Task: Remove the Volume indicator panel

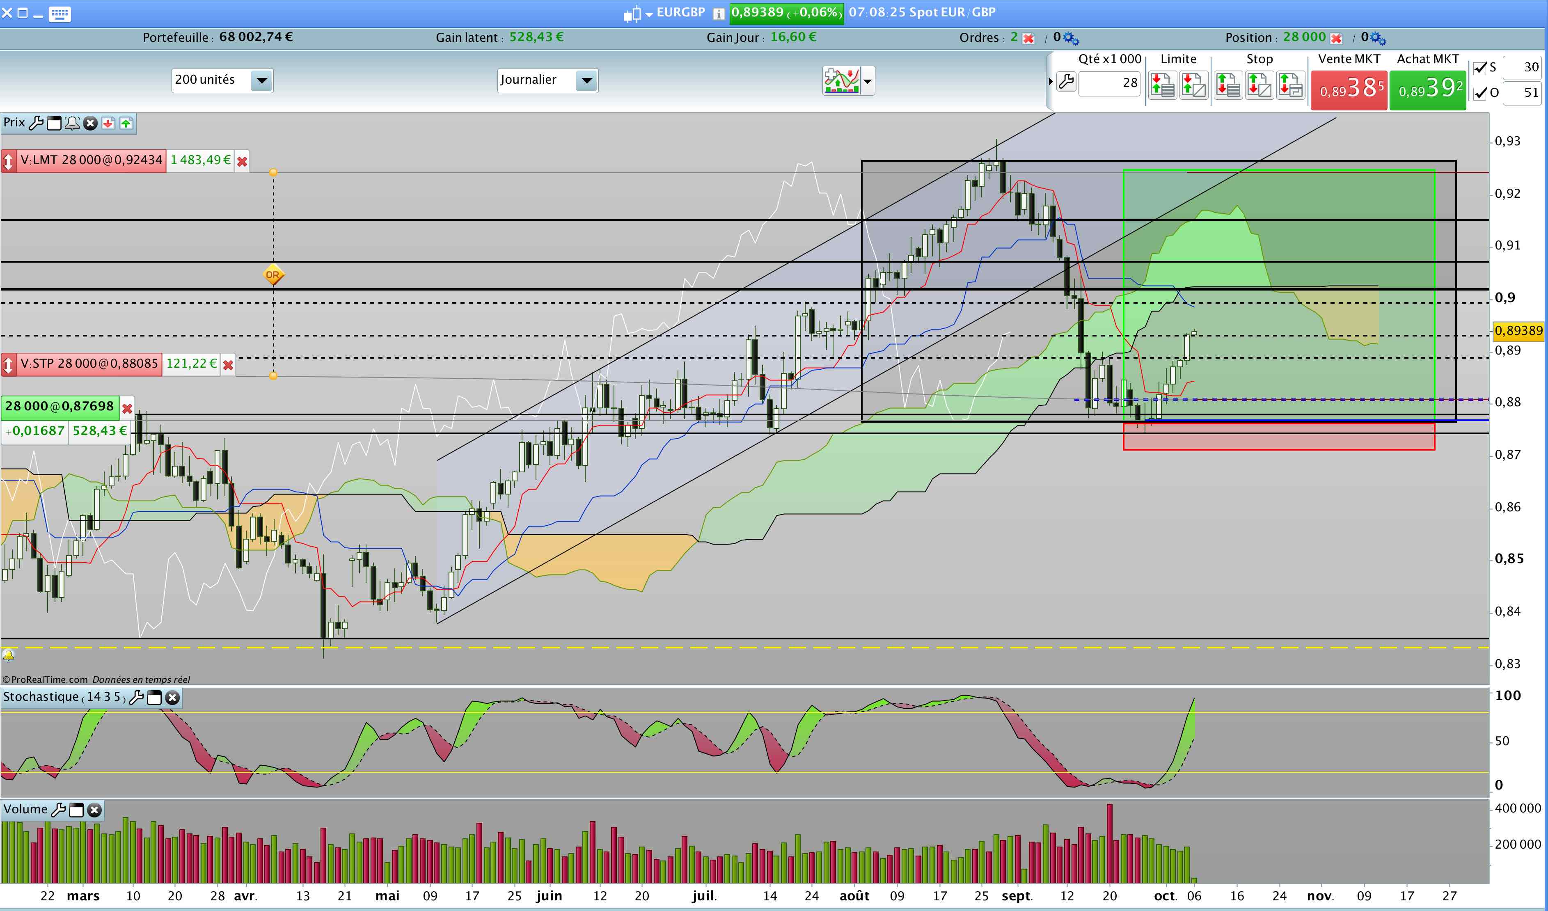Action: [x=94, y=810]
